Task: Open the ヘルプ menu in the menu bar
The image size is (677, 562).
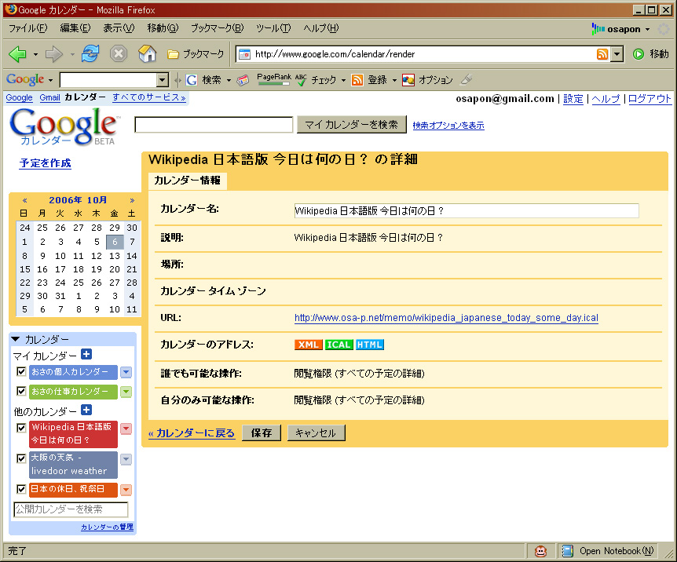Action: point(320,28)
